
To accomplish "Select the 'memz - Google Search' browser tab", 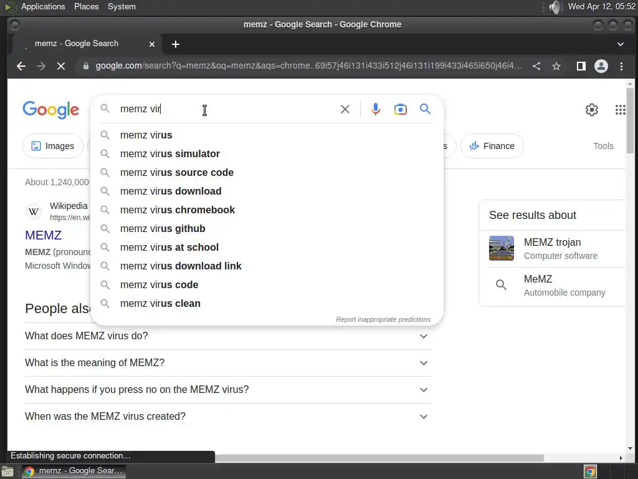I will [x=87, y=44].
